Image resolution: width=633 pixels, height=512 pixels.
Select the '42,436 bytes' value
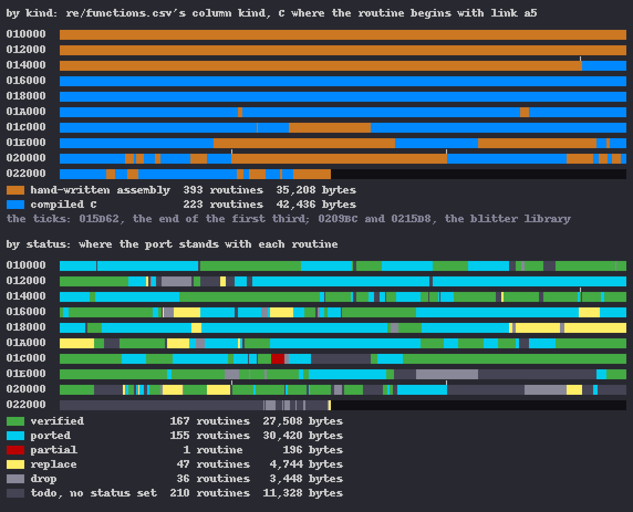click(x=316, y=205)
